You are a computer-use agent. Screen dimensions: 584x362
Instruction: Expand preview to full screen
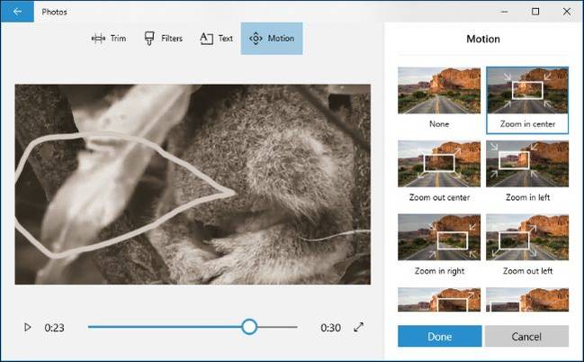pyautogui.click(x=359, y=327)
